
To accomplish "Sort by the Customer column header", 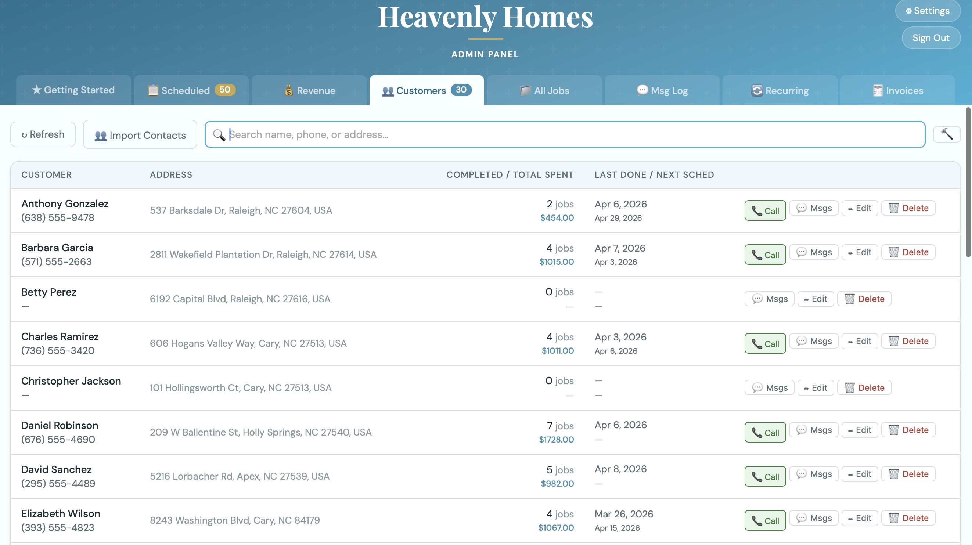I will (x=46, y=174).
